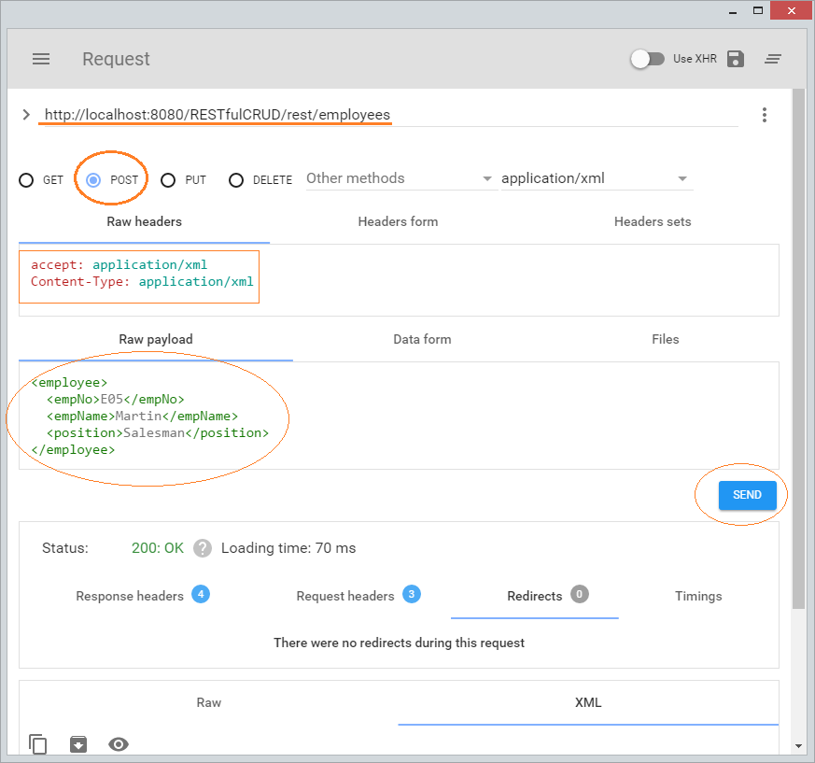Viewport: 815px width, 763px height.
Task: Open the URL more options menu
Action: click(764, 115)
